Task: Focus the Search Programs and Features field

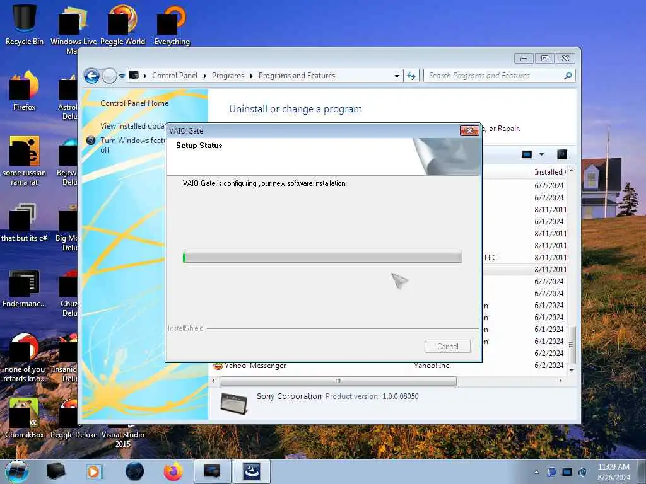Action: coord(495,76)
